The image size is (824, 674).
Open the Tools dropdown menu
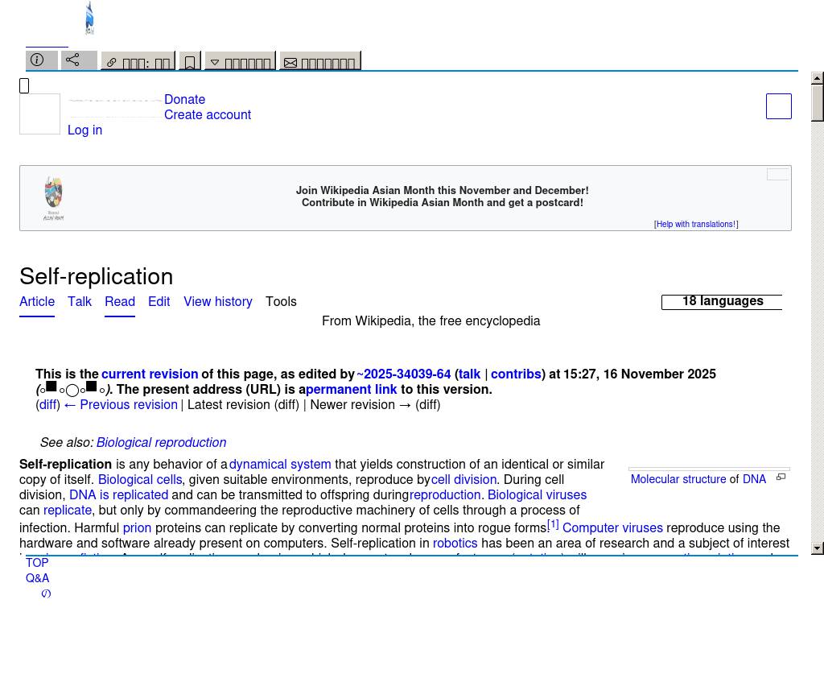point(281,301)
